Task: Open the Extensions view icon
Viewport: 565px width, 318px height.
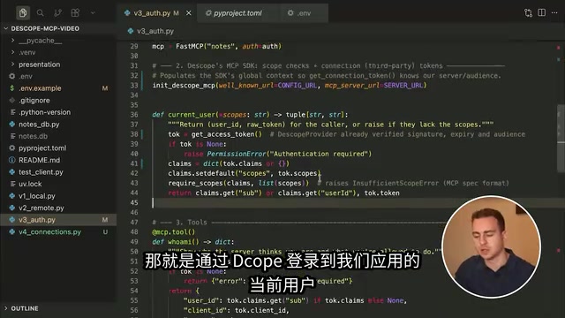Action: coord(75,13)
